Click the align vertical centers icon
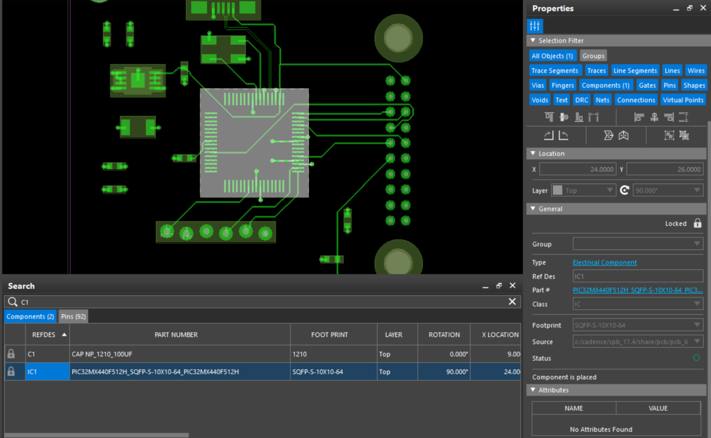 (x=654, y=117)
